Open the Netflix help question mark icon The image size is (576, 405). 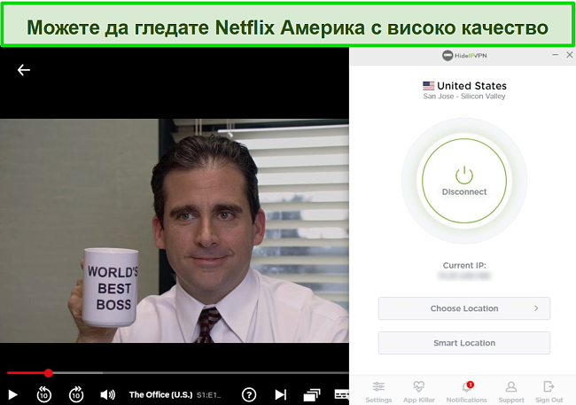tap(249, 394)
